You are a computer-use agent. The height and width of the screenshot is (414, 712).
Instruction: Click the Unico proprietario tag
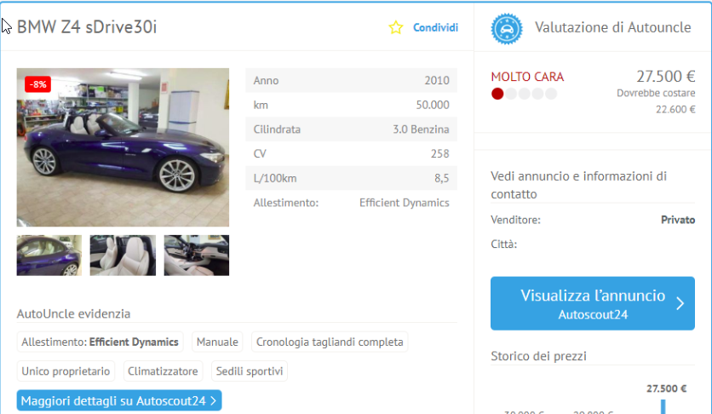(x=66, y=371)
